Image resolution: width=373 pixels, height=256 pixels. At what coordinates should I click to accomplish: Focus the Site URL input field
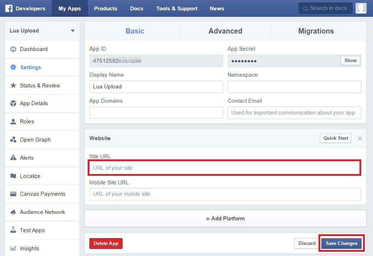(224, 168)
